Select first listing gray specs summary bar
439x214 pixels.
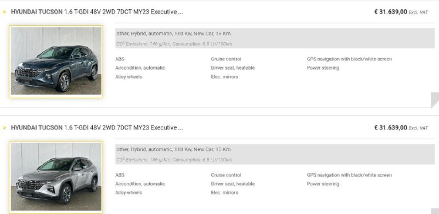point(275,38)
